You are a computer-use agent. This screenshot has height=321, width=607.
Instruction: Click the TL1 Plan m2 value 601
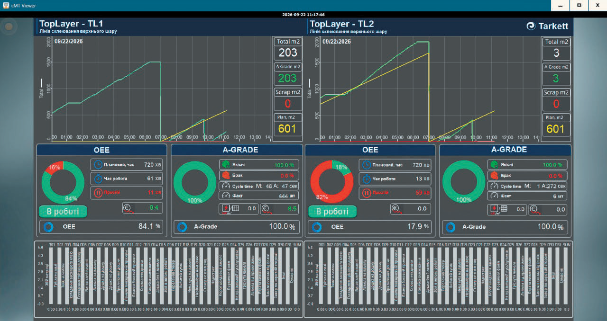point(287,129)
